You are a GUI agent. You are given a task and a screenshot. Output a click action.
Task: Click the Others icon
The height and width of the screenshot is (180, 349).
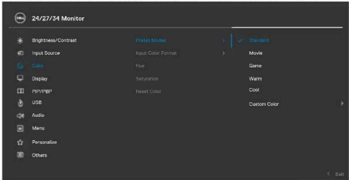(20, 155)
